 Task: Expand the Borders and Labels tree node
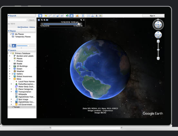(x=10, y=56)
